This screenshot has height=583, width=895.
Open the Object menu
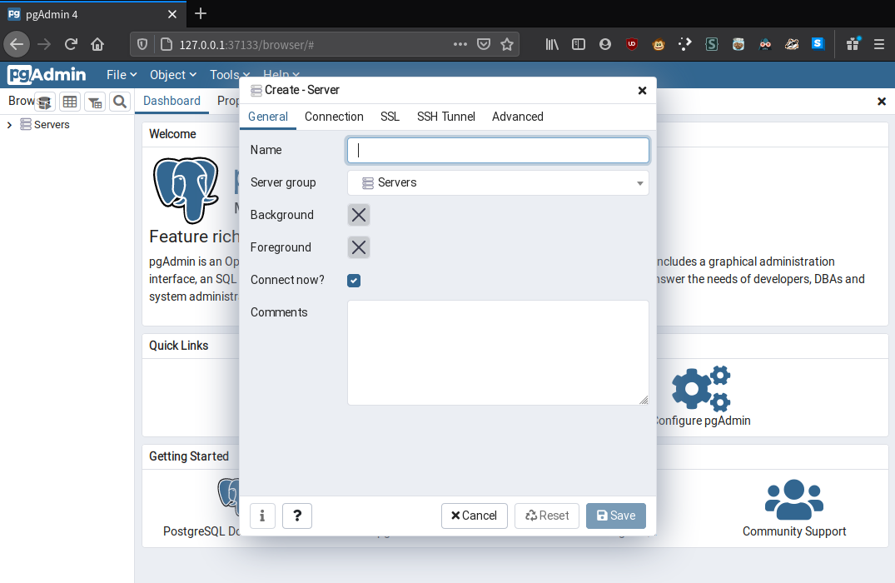coord(173,75)
